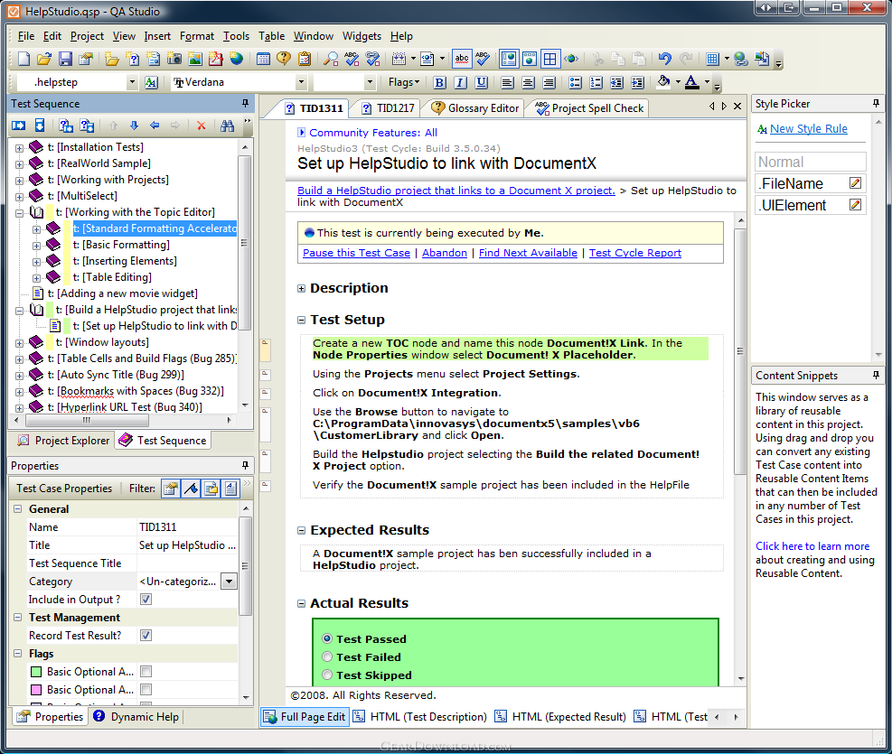Switch to the TID1217 tab

click(x=390, y=108)
